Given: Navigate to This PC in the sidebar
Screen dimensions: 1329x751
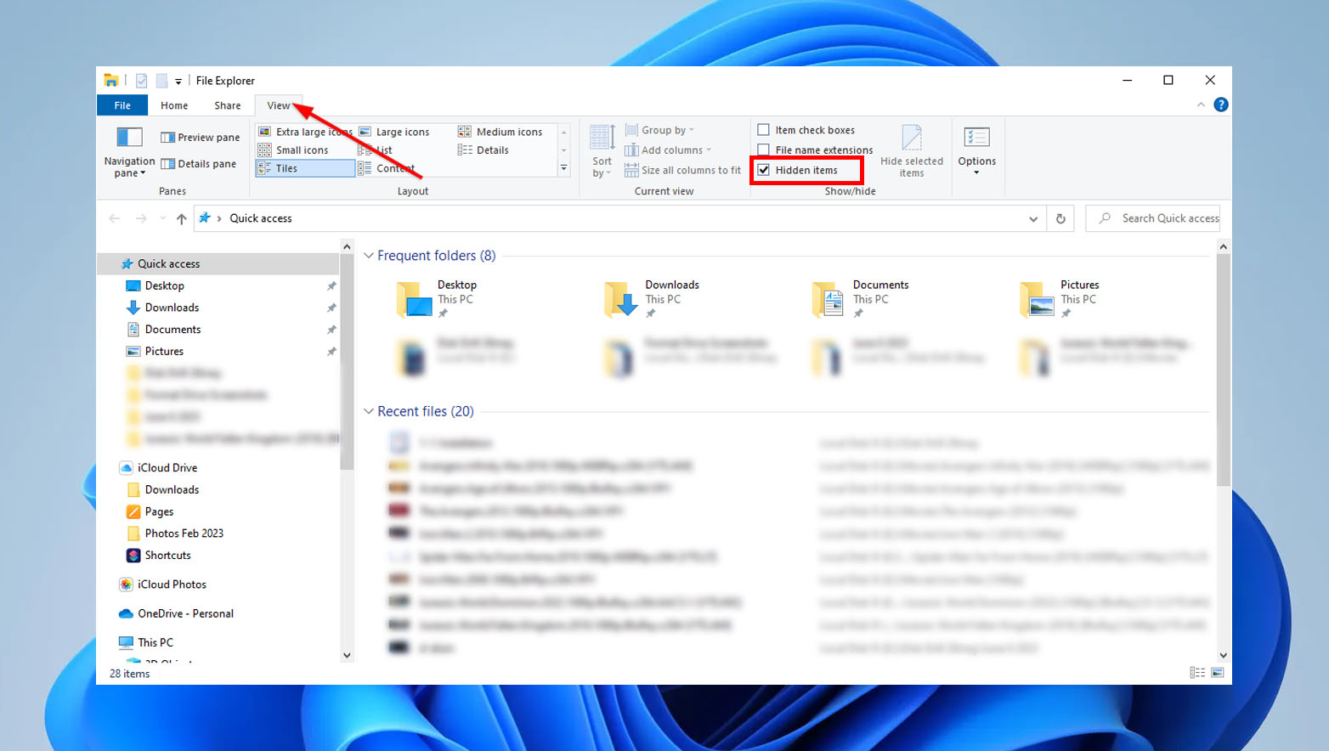Looking at the screenshot, I should 154,642.
